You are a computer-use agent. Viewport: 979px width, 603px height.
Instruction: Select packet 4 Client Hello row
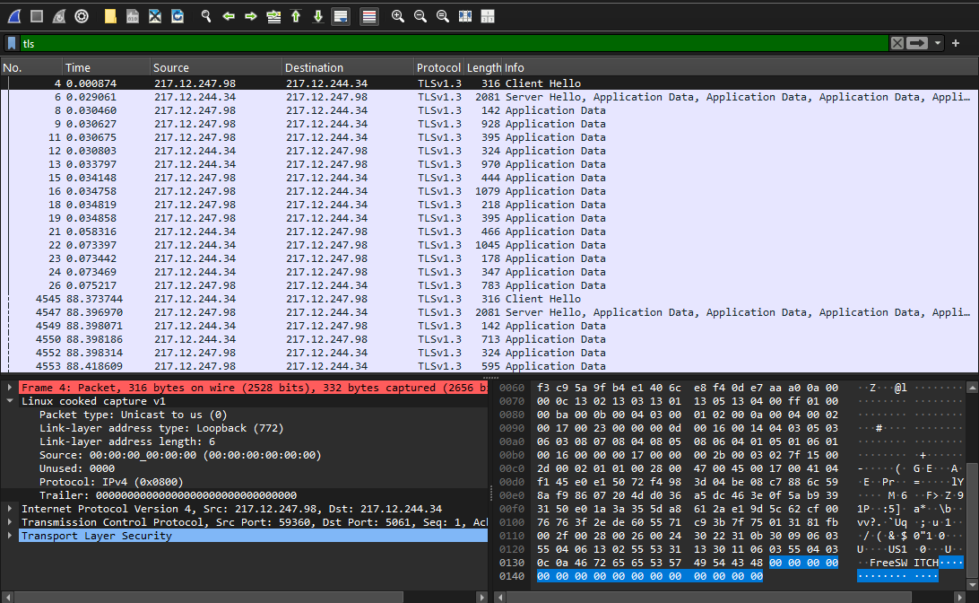[489, 83]
